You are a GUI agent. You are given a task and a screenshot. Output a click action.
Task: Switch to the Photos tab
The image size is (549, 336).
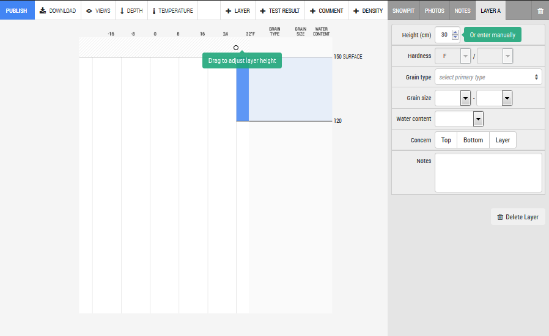click(x=435, y=10)
